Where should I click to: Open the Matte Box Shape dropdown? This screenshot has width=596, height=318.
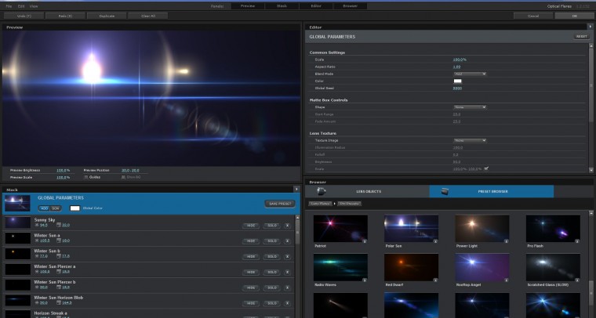click(469, 107)
